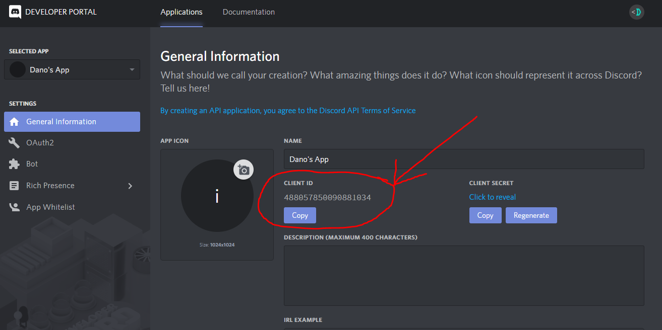Open the Documentation tab
The width and height of the screenshot is (662, 330).
(249, 12)
